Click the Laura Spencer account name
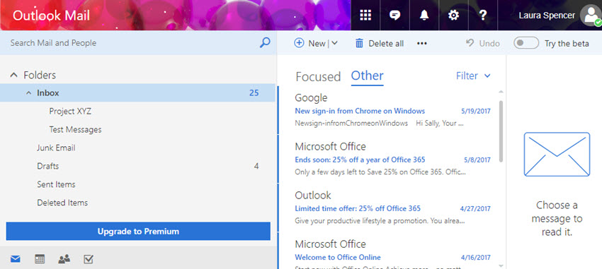Viewport: 602px width, 269px height. tap(547, 16)
